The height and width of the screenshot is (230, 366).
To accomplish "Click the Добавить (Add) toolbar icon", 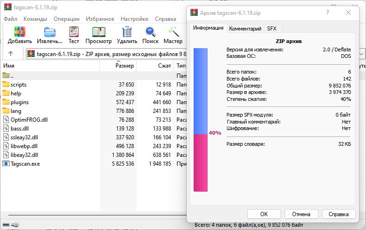I will [19, 32].
